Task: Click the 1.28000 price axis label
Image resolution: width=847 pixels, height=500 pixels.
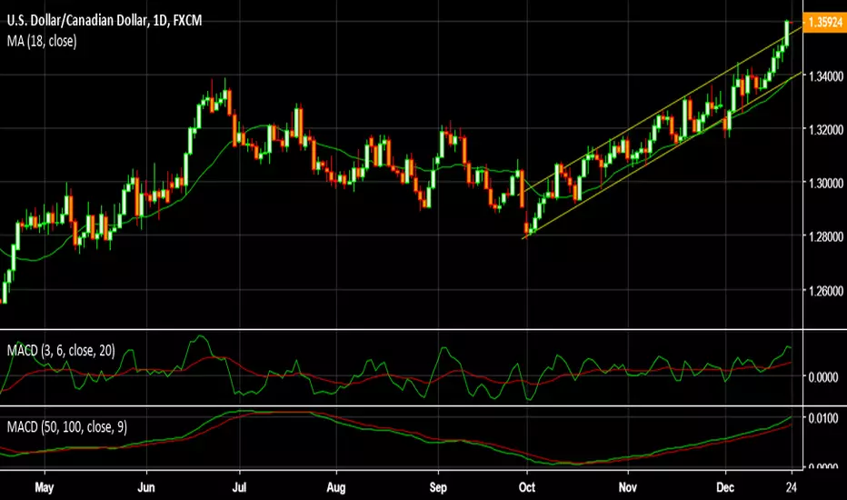Action: pyautogui.click(x=825, y=236)
